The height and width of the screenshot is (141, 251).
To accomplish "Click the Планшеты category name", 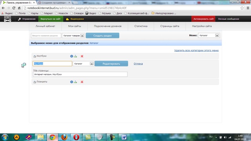I will 42,82.
